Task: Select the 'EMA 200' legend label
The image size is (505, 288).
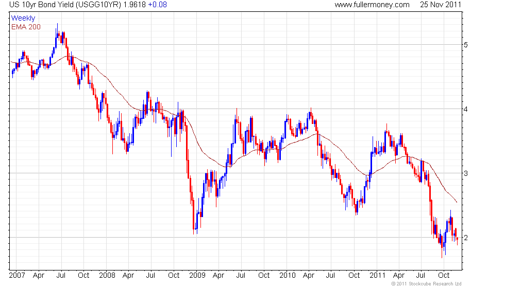Action: (x=26, y=27)
